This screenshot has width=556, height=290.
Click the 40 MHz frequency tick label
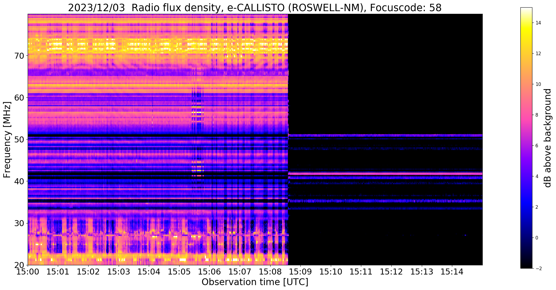pos(19,181)
